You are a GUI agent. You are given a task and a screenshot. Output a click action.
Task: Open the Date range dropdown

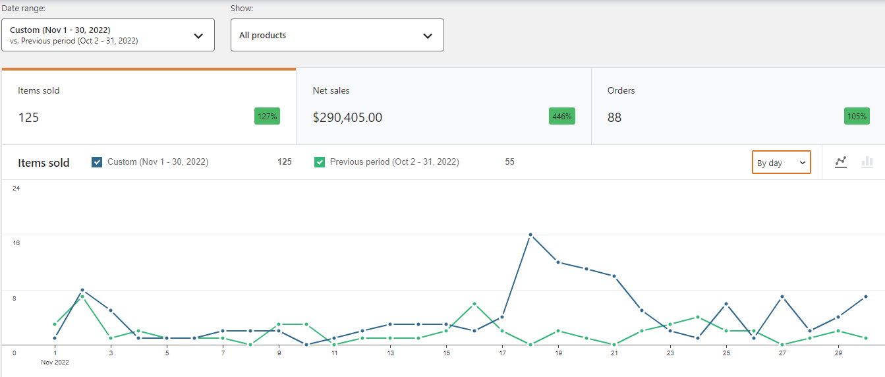tap(108, 35)
